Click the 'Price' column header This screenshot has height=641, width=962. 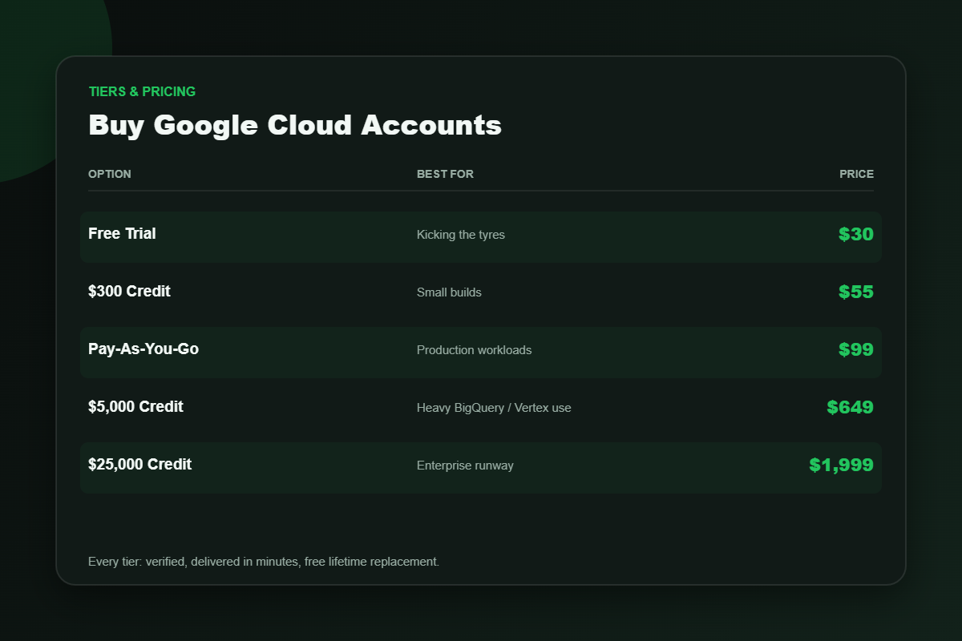point(857,174)
